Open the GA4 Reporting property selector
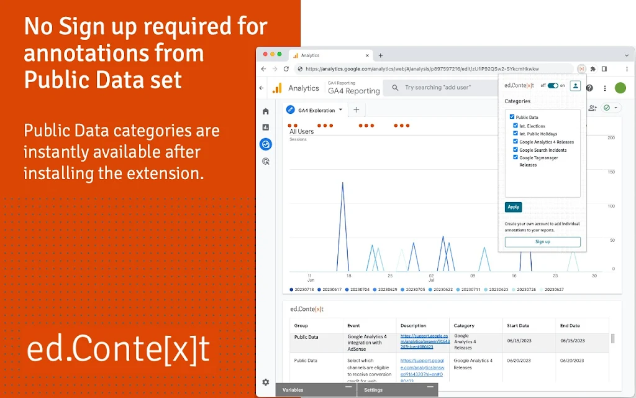The height and width of the screenshot is (398, 636). (353, 88)
